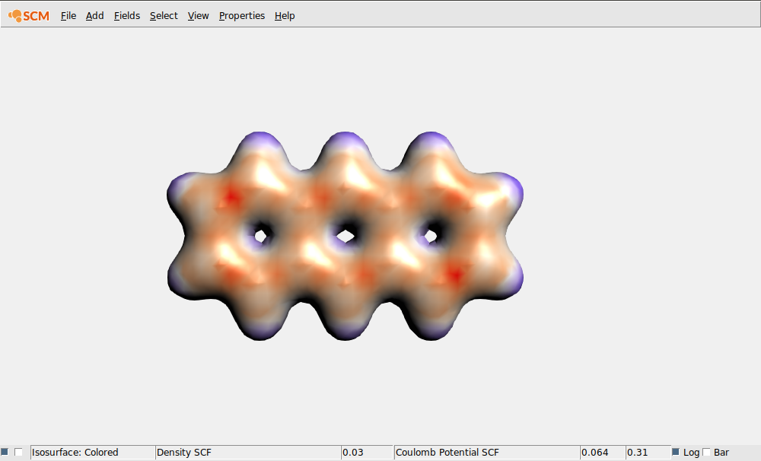Image resolution: width=761 pixels, height=461 pixels.
Task: Open the Select menu
Action: (x=164, y=16)
